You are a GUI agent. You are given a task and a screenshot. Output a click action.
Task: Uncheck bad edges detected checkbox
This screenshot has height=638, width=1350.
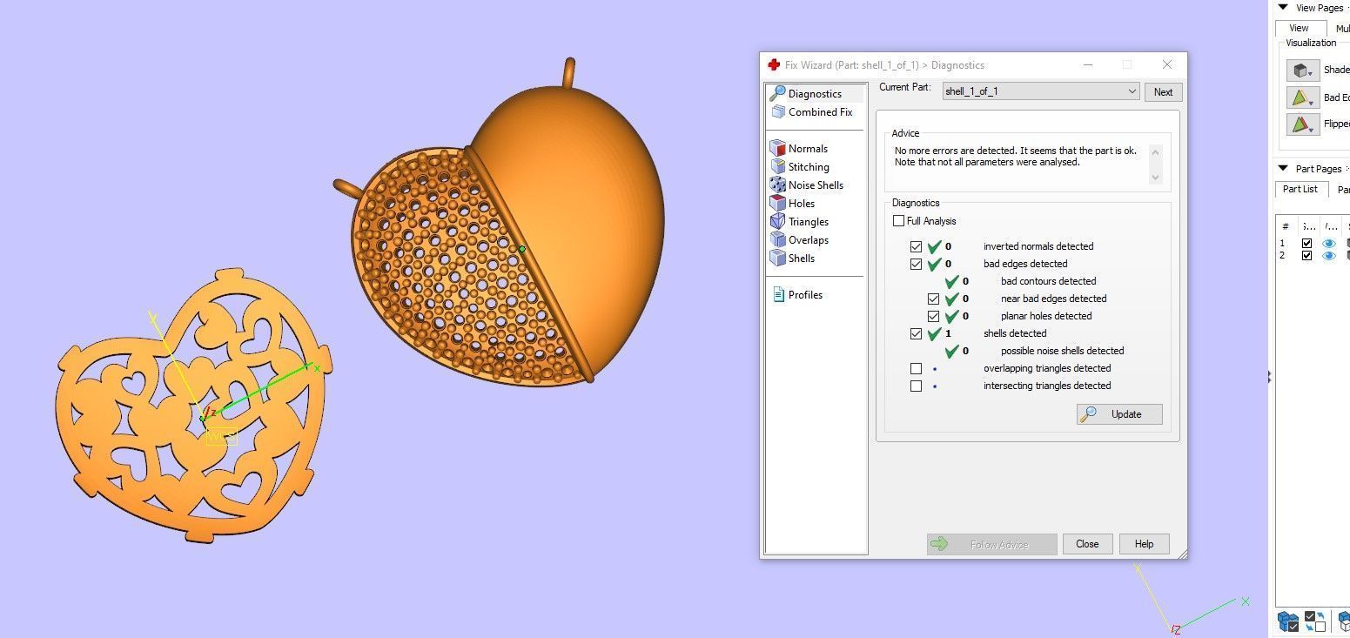click(916, 264)
